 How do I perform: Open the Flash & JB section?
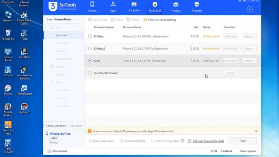[x=155, y=7]
